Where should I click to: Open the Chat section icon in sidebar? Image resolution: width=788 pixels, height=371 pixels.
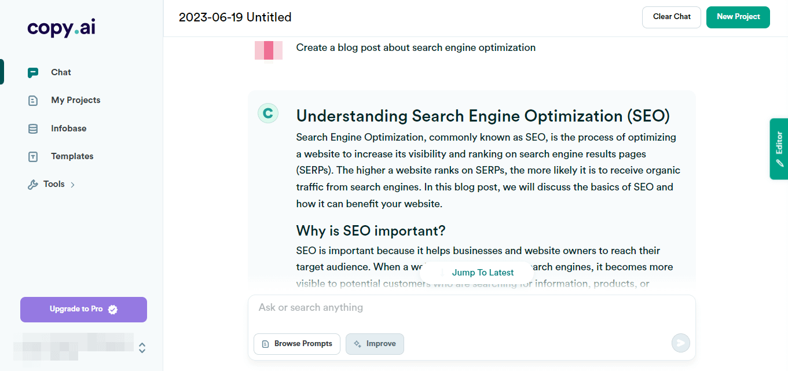coord(33,72)
